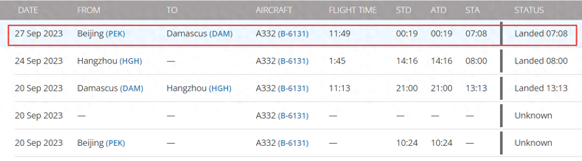Open B-6131 aircraft link in 27 Sep row
The width and height of the screenshot is (582, 161).
pos(293,34)
